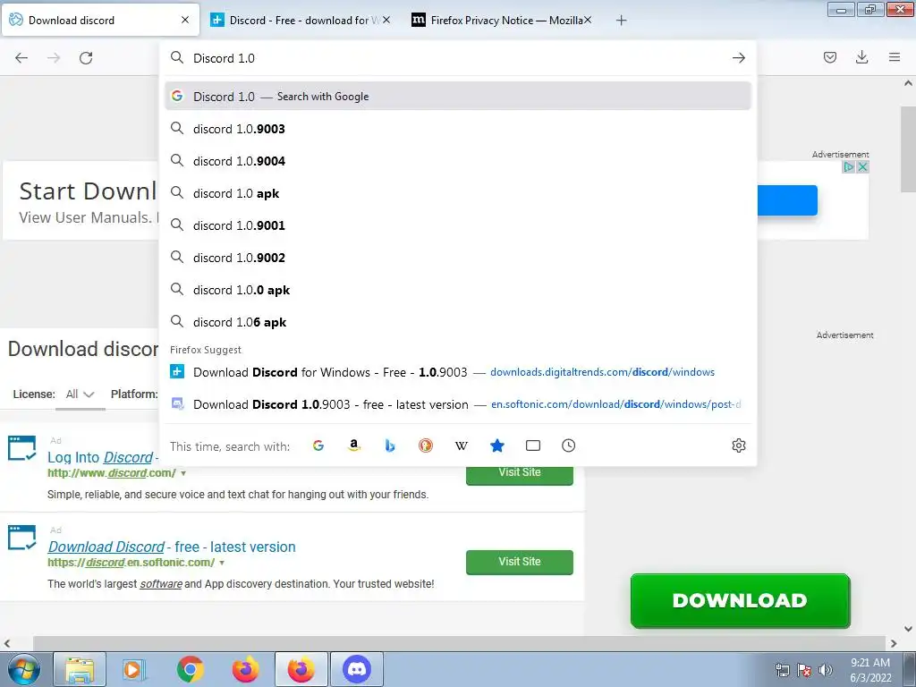
Task: Go back using the browser back arrow
Action: 21,58
